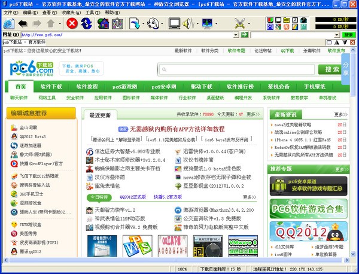Click the magnifier icon in the site search box
Image resolution: width=359 pixels, height=274 pixels.
pos(164,69)
